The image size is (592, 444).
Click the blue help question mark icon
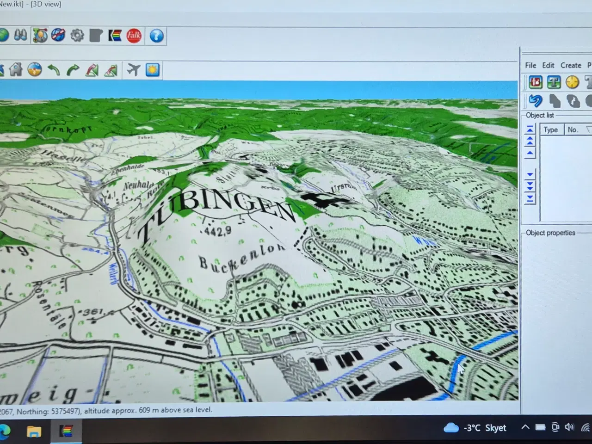(x=157, y=36)
